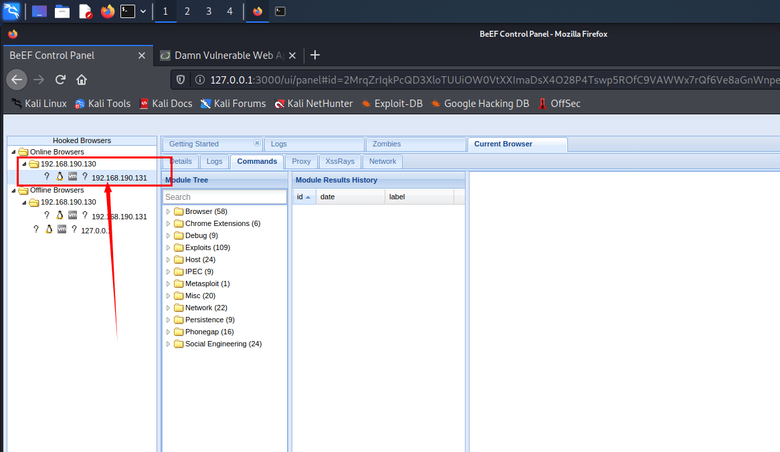This screenshot has width=780, height=452.
Task: Open the terminal emulator launcher icon
Action: click(x=128, y=11)
